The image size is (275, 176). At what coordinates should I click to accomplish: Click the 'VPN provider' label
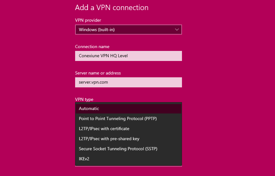click(88, 20)
